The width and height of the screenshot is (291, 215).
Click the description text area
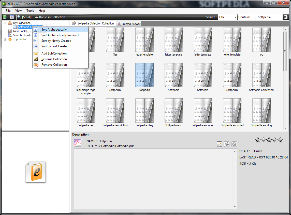pyautogui.click(x=153, y=179)
